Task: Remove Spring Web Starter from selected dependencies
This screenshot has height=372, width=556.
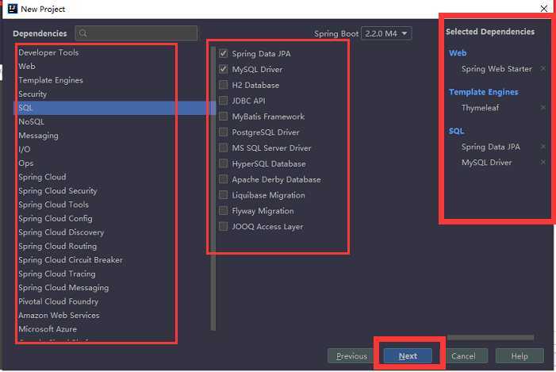Action: tap(543, 68)
